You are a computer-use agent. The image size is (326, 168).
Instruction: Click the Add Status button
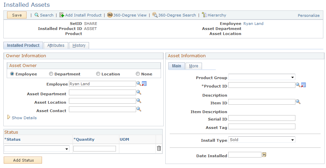(23, 160)
